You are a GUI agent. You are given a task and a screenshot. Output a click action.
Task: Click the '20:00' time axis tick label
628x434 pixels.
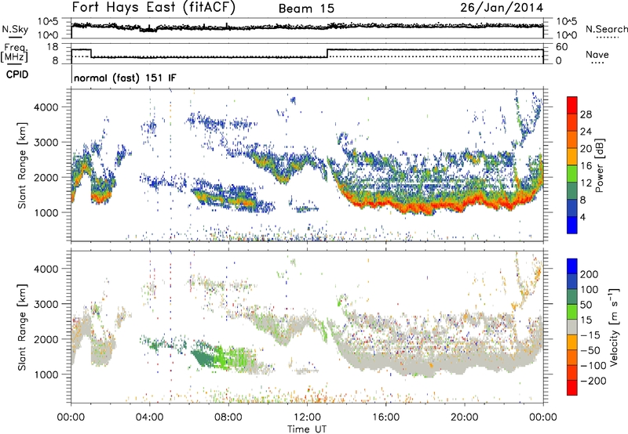(465, 418)
